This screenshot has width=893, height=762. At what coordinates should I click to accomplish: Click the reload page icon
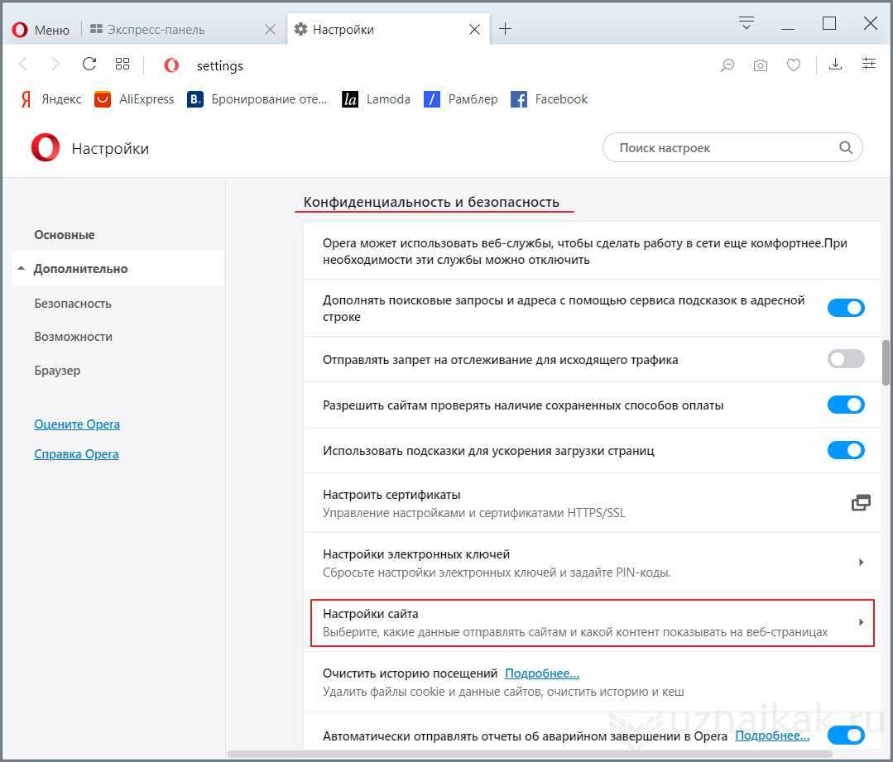coord(89,65)
